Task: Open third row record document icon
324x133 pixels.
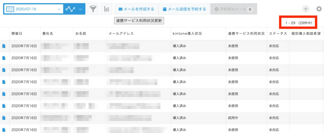Action: [4, 70]
